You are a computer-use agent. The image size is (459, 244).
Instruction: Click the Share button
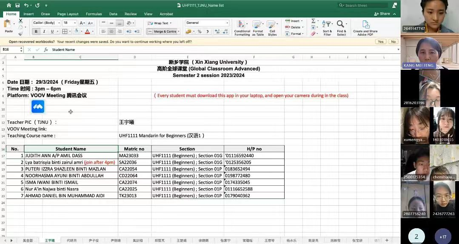[382, 14]
